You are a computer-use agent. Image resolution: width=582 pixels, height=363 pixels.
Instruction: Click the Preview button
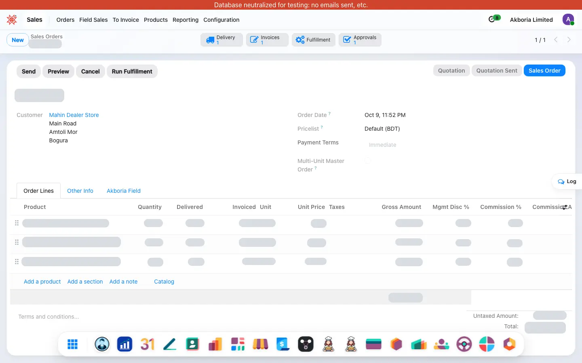tap(58, 71)
